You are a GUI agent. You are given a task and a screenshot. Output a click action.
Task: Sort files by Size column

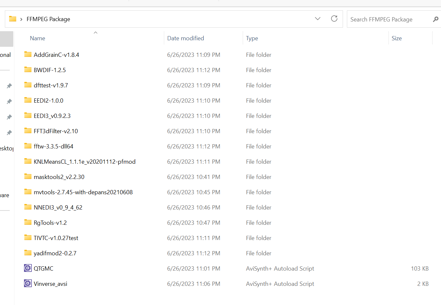pyautogui.click(x=397, y=38)
